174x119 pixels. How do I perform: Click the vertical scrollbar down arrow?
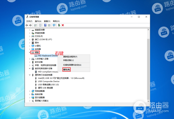148,101
